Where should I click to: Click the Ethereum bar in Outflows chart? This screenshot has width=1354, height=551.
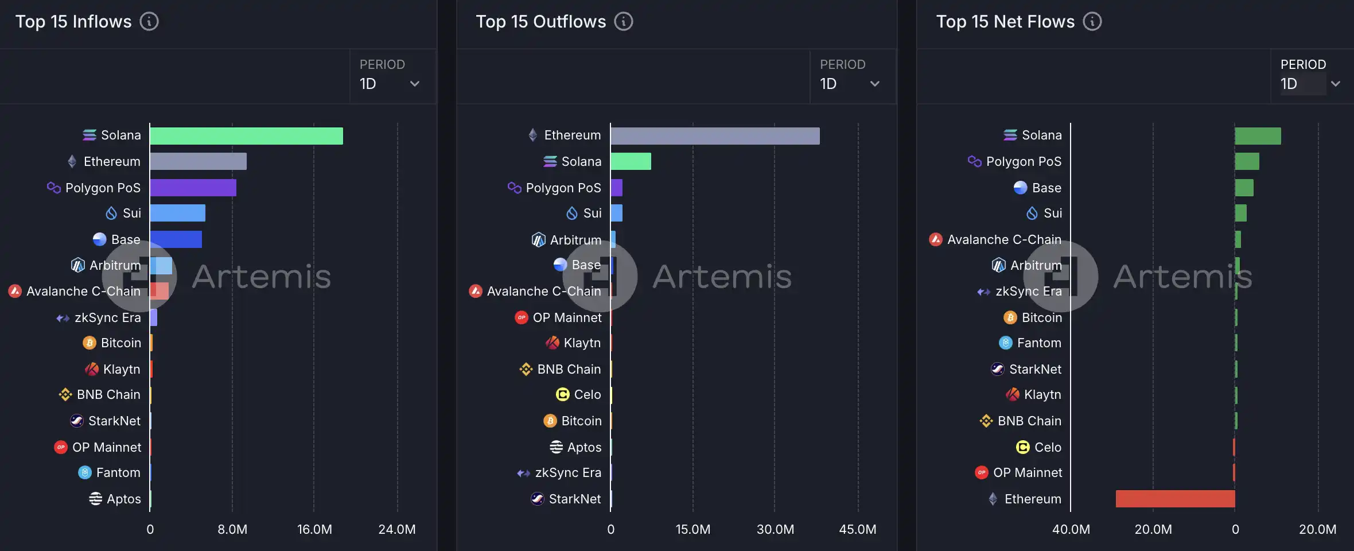click(715, 136)
